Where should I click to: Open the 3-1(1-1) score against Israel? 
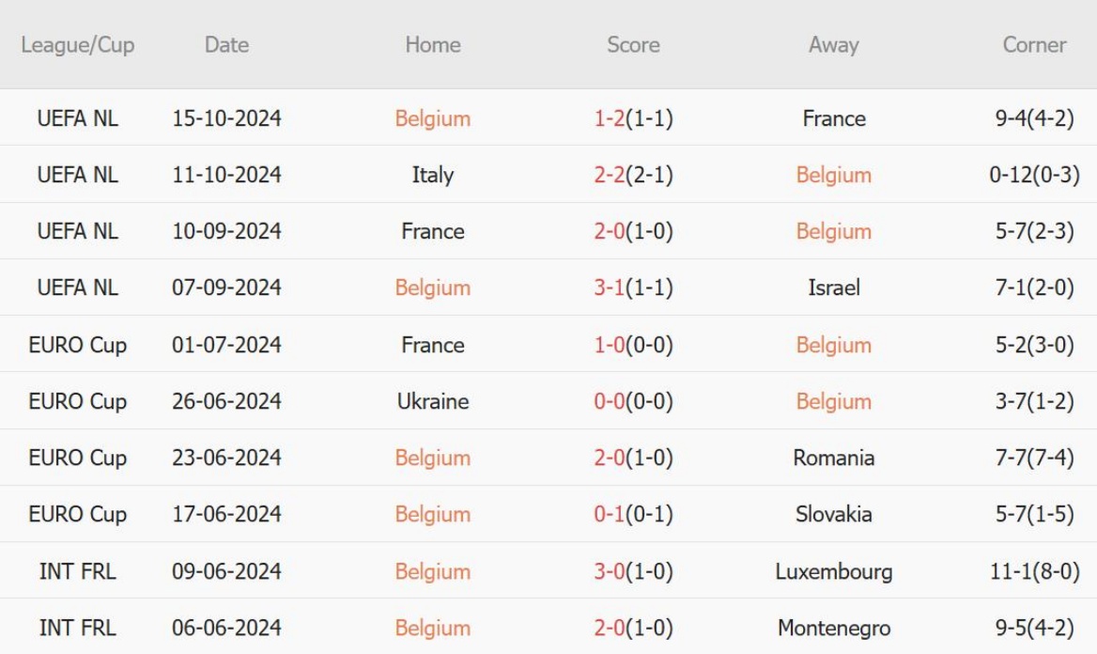632,288
